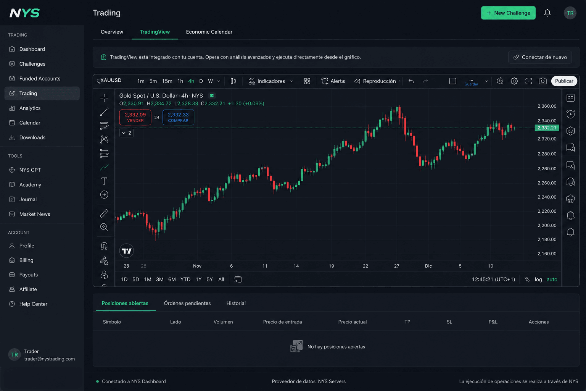
Task: Toggle stay in drawing mode
Action: (104, 261)
